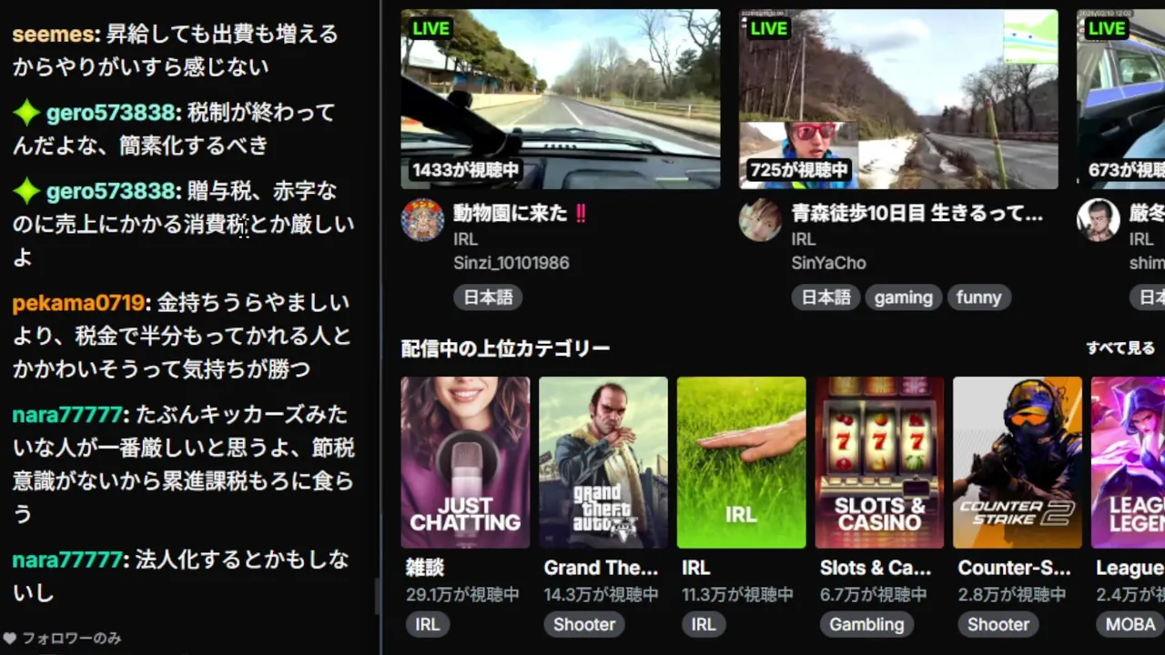Click chat username seemes
1165x655 pixels.
pos(53,35)
